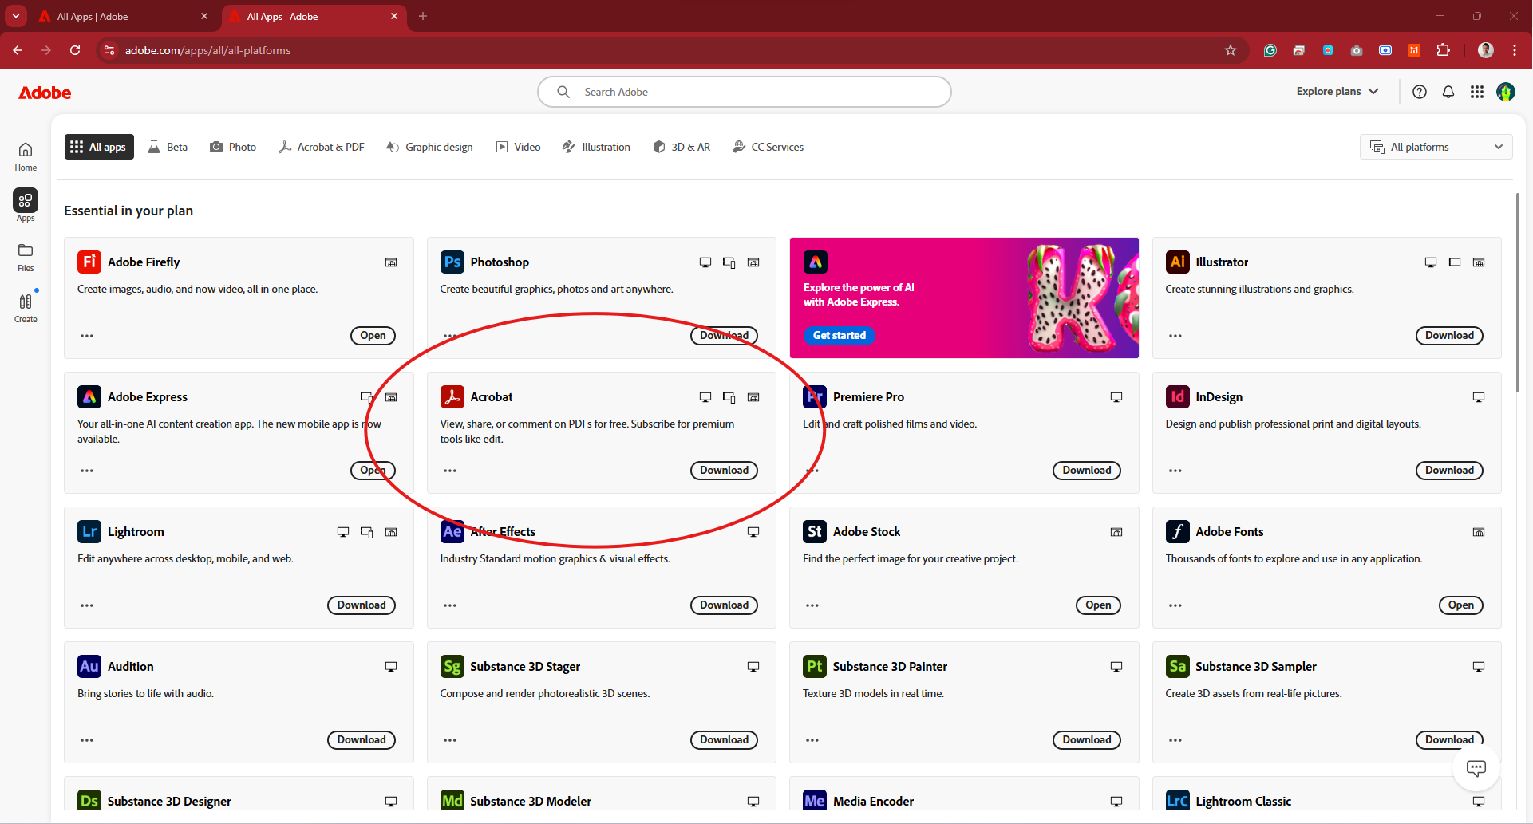Viewport: 1533px width, 824px height.
Task: Click the Lightroom Lr app icon
Action: [x=89, y=531]
